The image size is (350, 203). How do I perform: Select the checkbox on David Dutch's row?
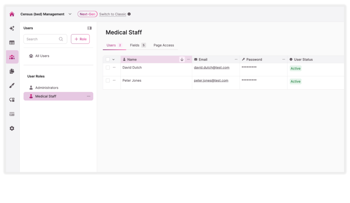click(107, 67)
